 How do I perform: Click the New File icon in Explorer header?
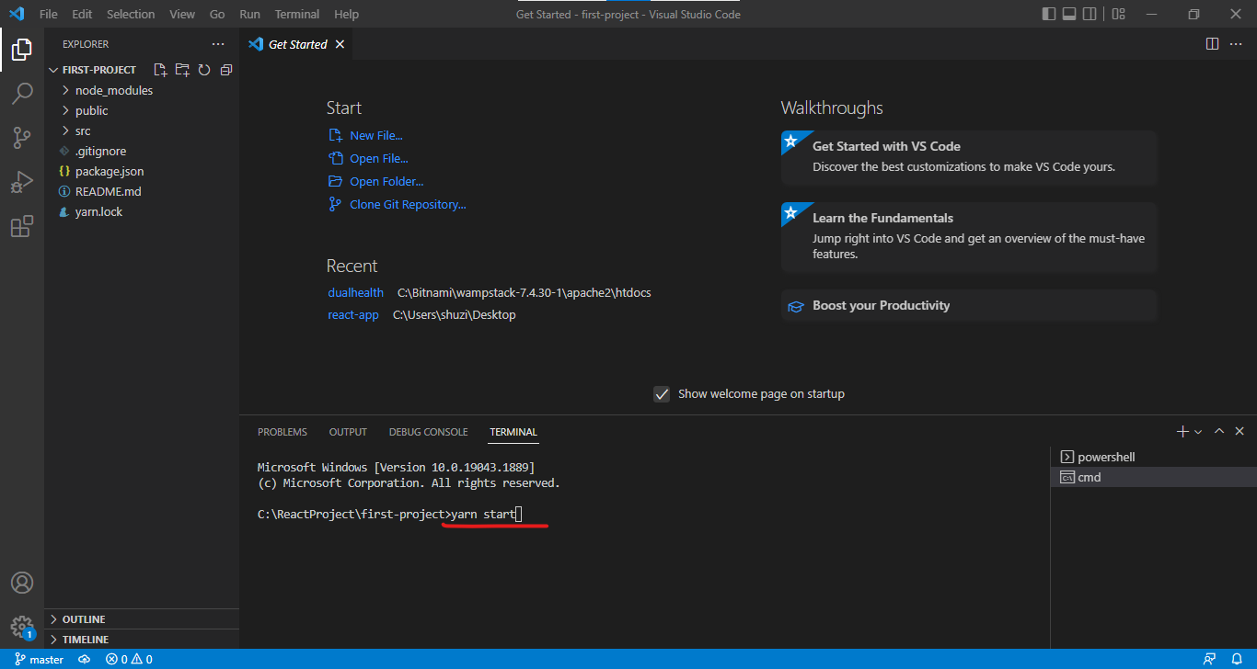[160, 70]
